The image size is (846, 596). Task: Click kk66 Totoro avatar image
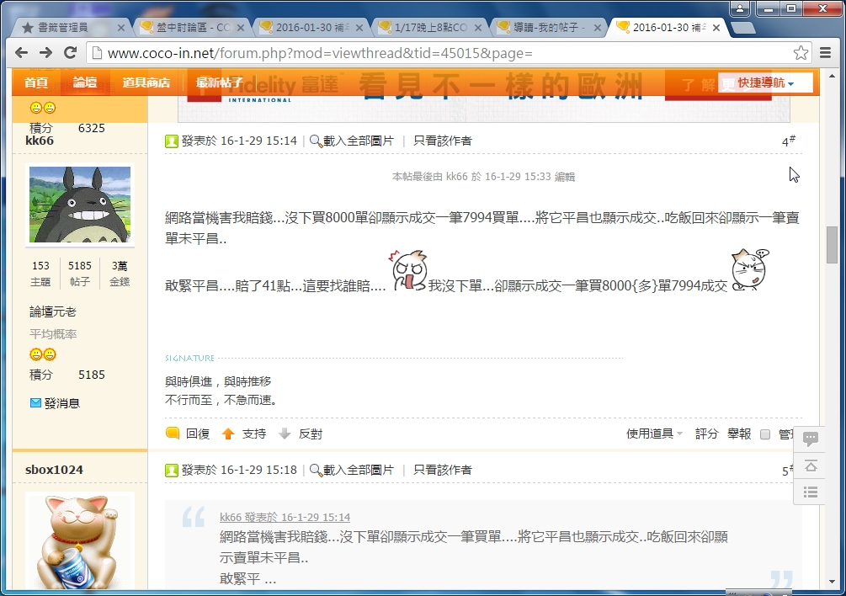(80, 205)
